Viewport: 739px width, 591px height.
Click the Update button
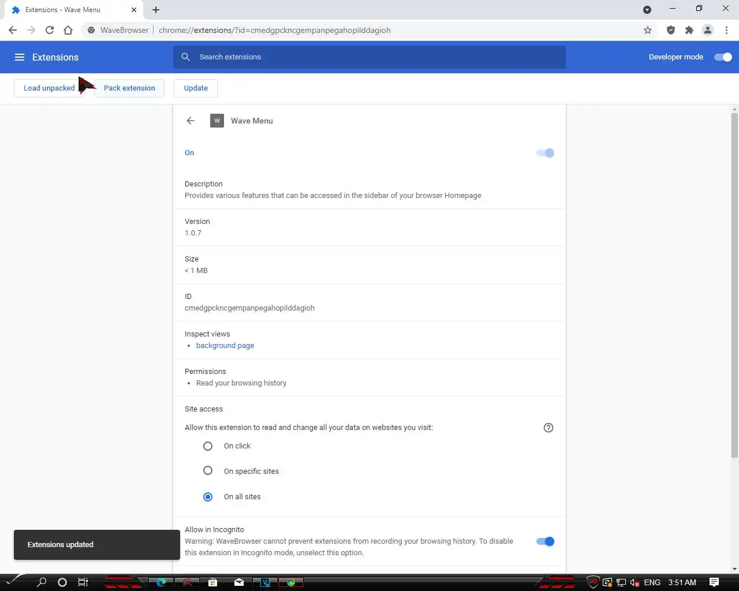click(196, 88)
